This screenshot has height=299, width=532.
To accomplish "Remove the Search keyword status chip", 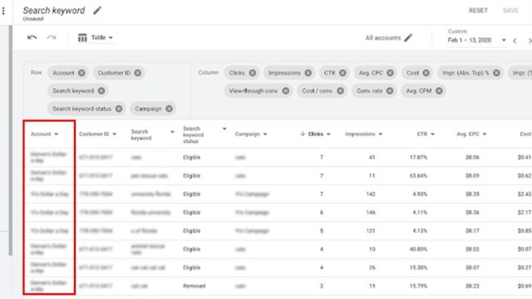I will pyautogui.click(x=119, y=109).
